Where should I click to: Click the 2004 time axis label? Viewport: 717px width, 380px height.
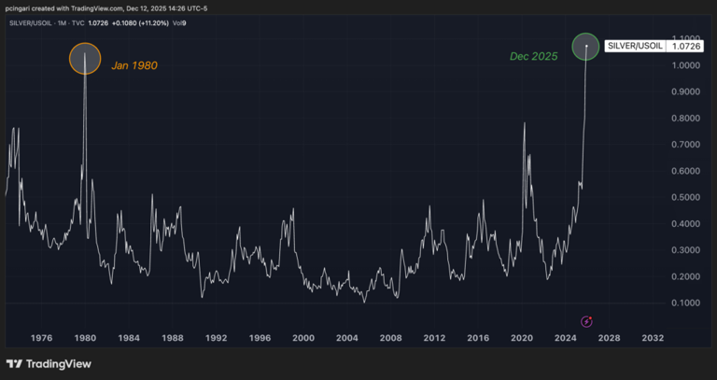click(347, 338)
